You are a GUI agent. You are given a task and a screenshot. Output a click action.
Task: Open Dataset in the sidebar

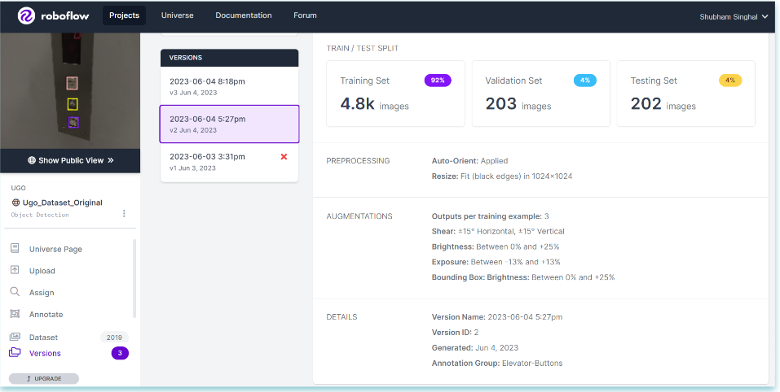[43, 338]
